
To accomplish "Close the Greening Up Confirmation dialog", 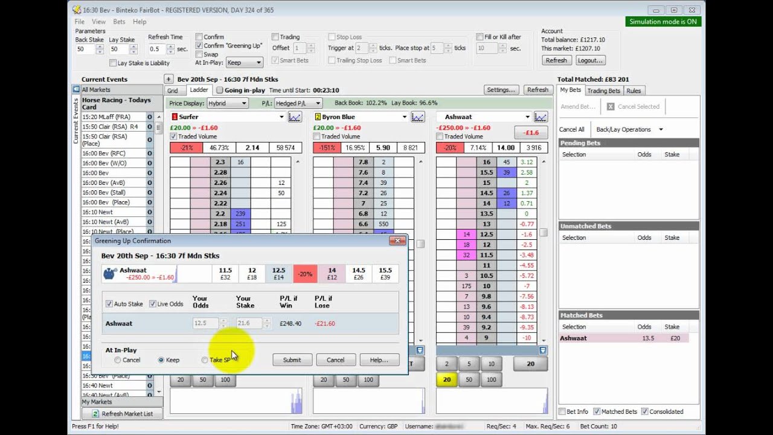I will tap(397, 240).
